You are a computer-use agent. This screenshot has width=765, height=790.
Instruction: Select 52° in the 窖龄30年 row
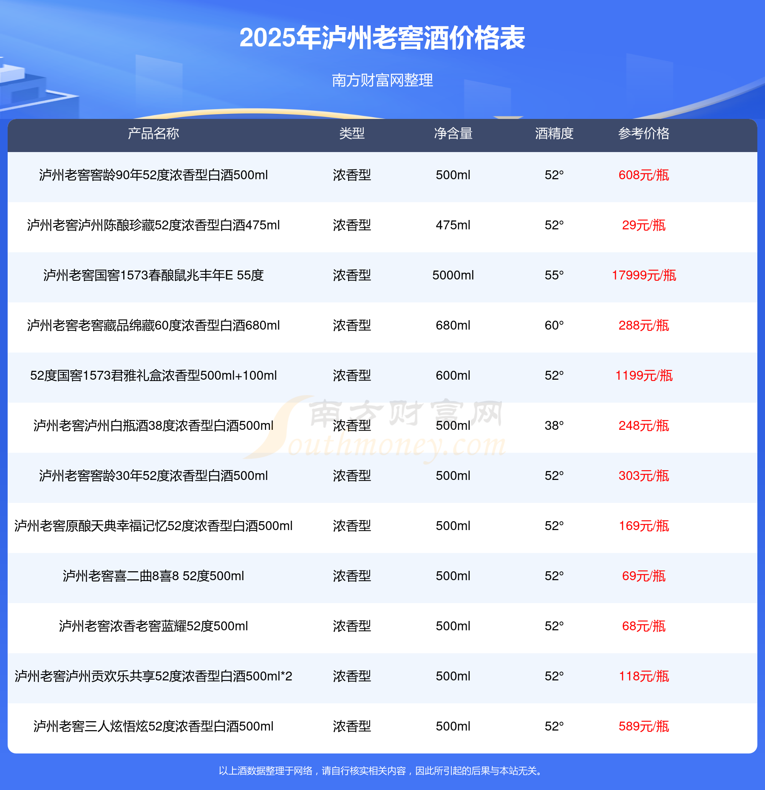point(554,476)
